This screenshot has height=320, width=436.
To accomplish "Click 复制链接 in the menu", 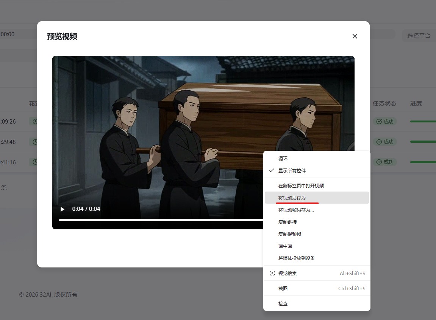I will coord(316,222).
